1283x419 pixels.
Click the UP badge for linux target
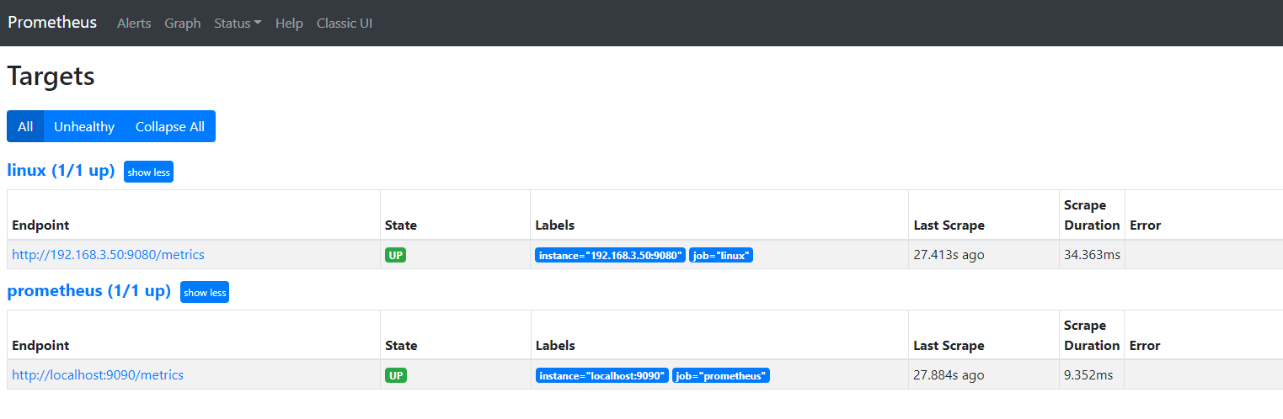click(x=395, y=255)
